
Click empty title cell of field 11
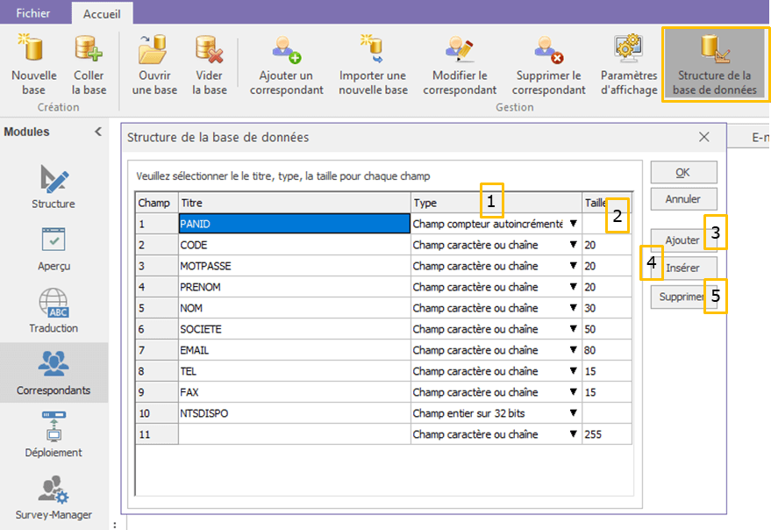[x=294, y=434]
